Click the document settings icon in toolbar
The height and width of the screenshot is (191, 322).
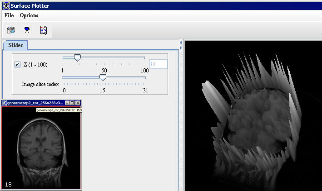click(44, 30)
